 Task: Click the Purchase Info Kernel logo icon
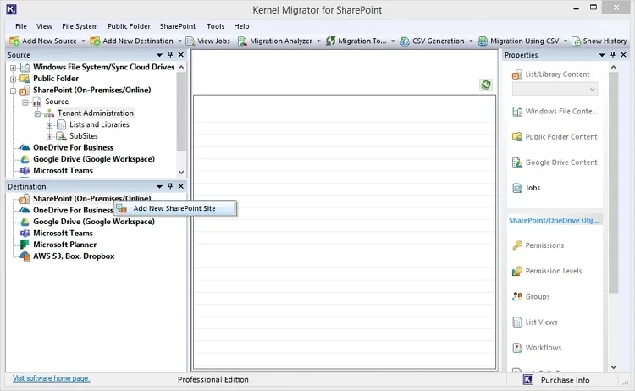[528, 380]
